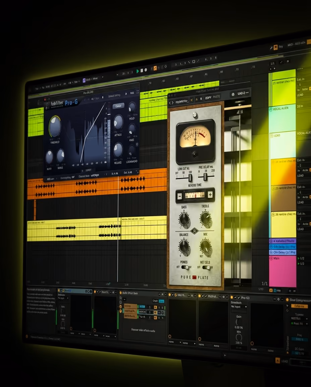Click the UAD-2 menu label in plugin header
The height and width of the screenshot is (387, 311).
tap(243, 93)
